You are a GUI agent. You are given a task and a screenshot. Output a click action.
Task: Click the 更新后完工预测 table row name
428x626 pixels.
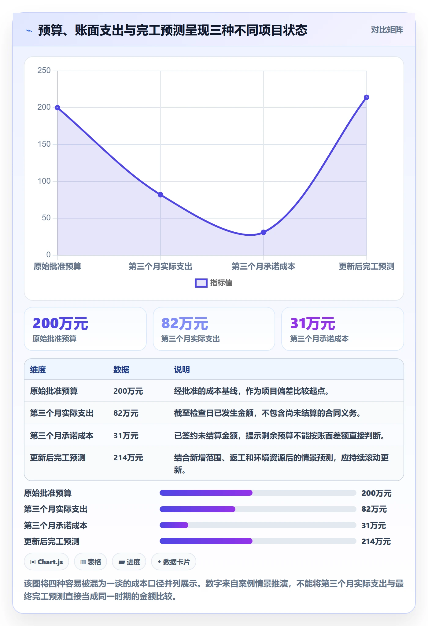click(x=58, y=458)
